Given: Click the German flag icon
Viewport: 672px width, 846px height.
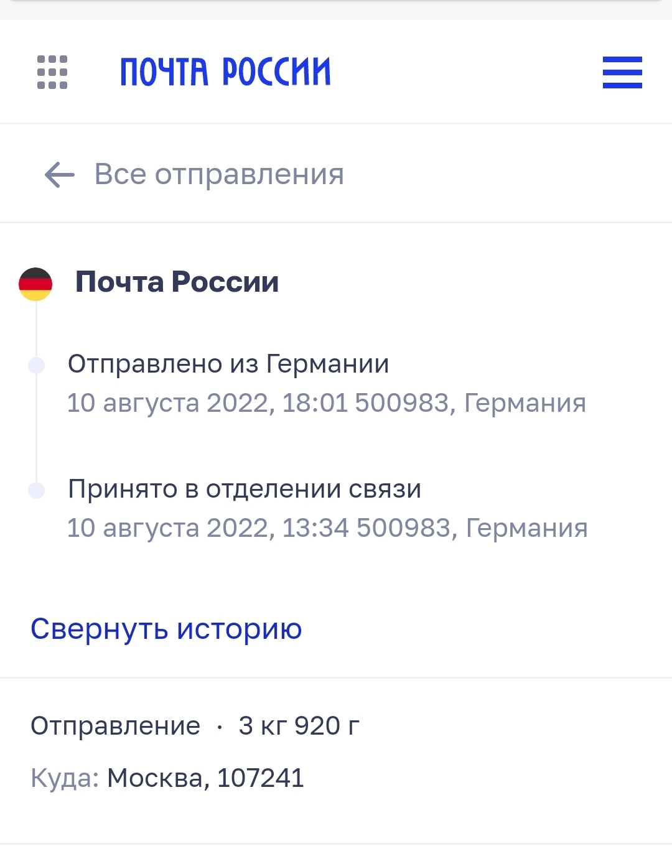Looking at the screenshot, I should (35, 284).
